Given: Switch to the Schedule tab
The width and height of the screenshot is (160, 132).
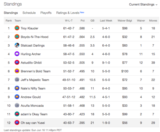Looking at the screenshot, I should pyautogui.click(x=29, y=13).
